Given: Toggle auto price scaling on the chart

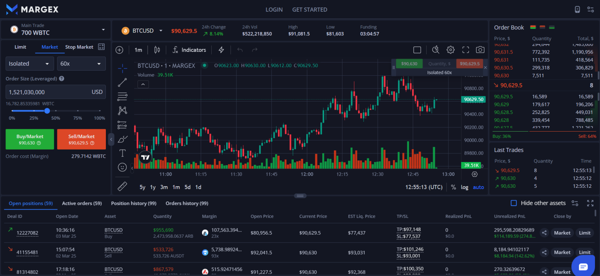Looking at the screenshot, I should click(x=478, y=187).
